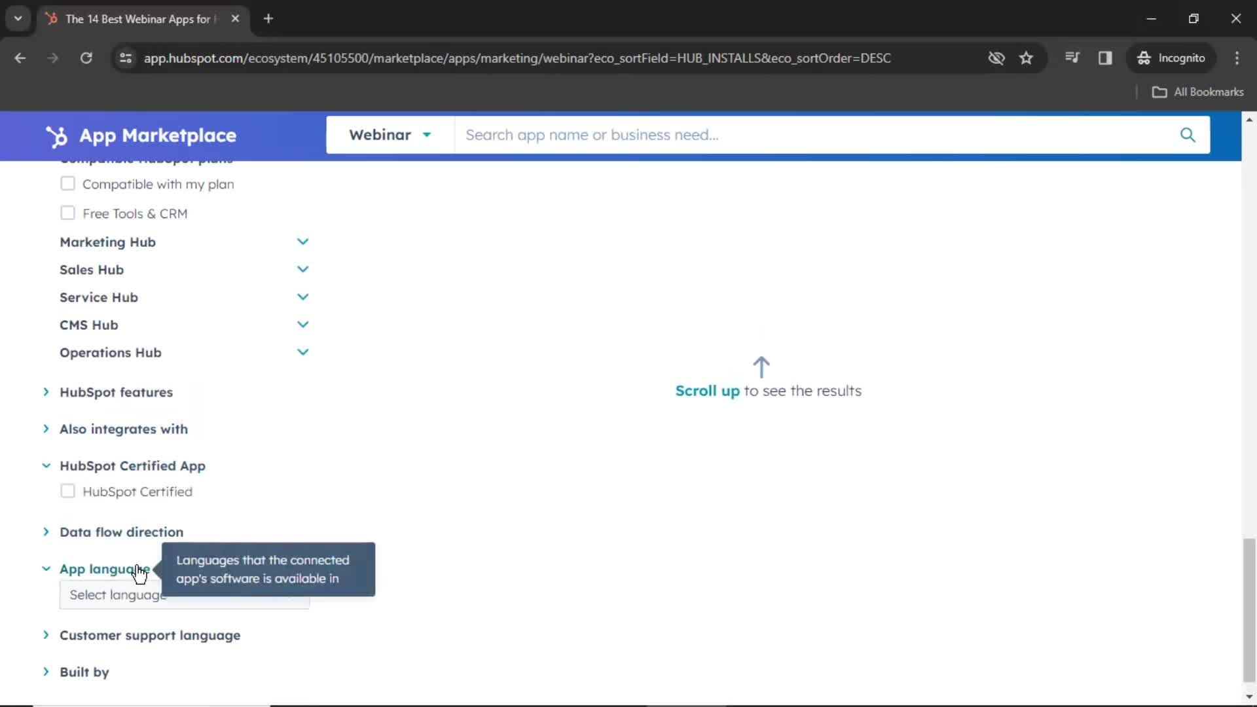Open the Operations Hub dropdown
This screenshot has width=1257, height=707.
point(302,352)
